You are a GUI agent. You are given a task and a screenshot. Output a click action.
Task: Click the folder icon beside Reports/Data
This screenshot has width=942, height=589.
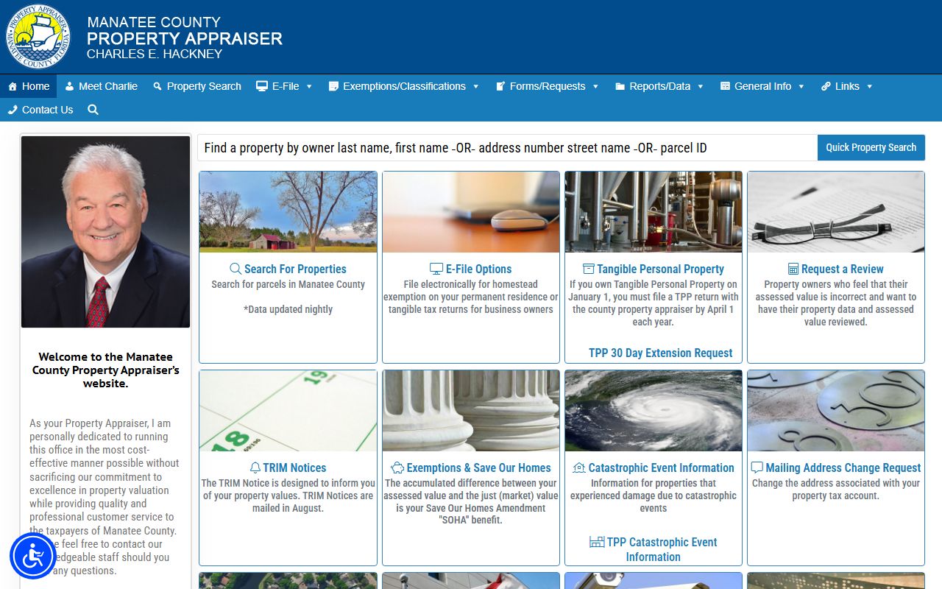620,86
